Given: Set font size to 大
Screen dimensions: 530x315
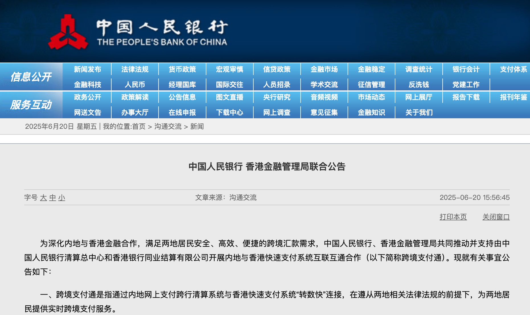Looking at the screenshot, I should 43,198.
